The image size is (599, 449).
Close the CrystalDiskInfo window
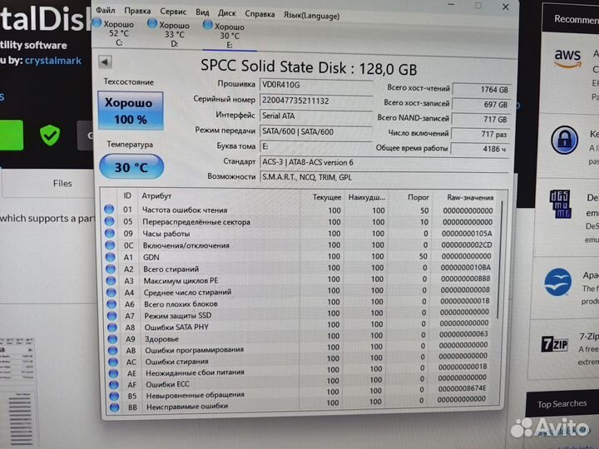coord(506,7)
